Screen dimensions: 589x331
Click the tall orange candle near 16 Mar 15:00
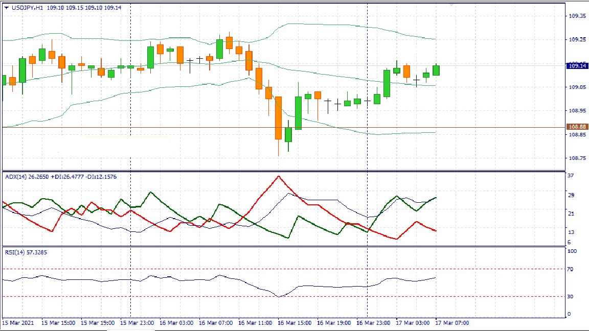click(278, 117)
